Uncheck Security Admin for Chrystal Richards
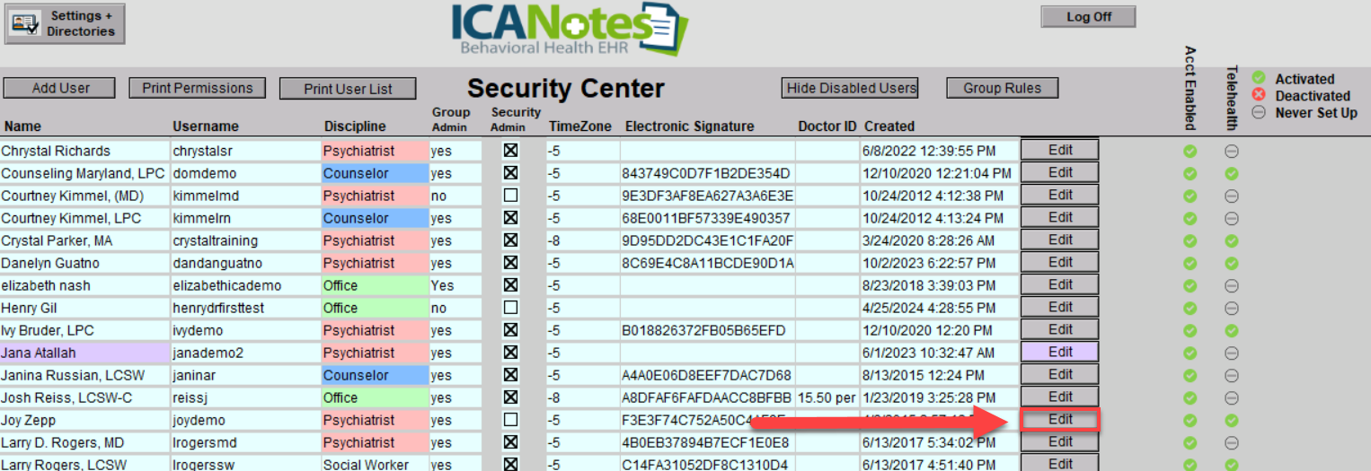This screenshot has width=1371, height=471. coord(511,151)
